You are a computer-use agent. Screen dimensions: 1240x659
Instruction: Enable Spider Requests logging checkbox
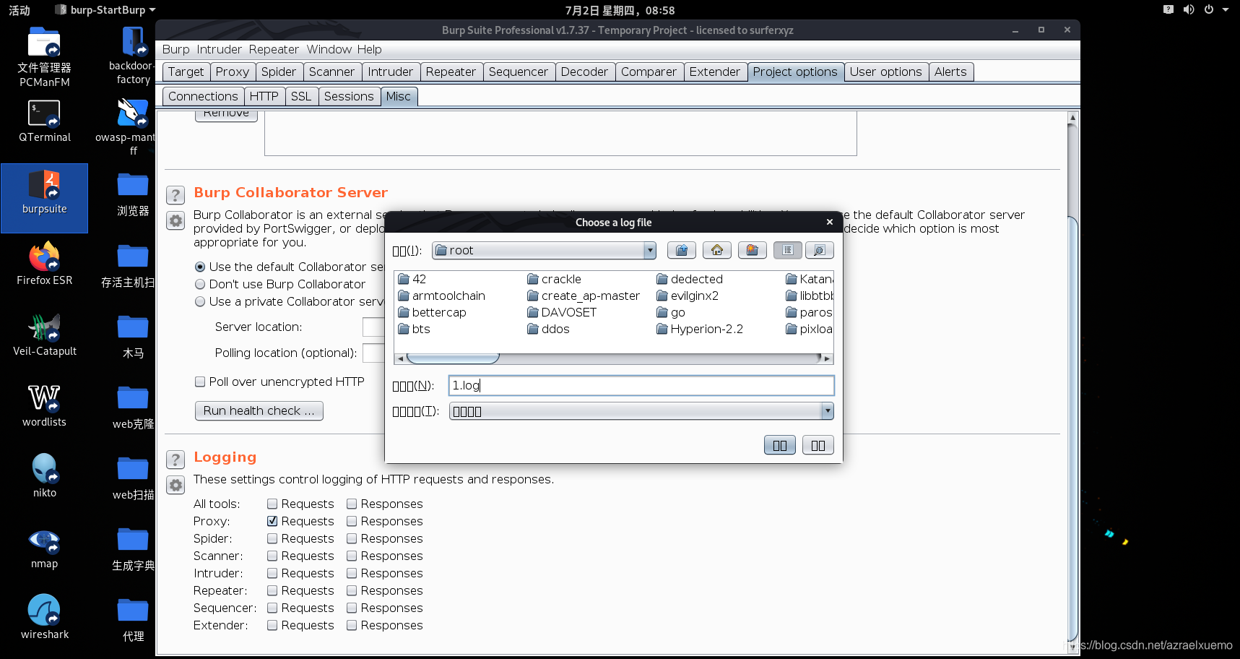272,538
